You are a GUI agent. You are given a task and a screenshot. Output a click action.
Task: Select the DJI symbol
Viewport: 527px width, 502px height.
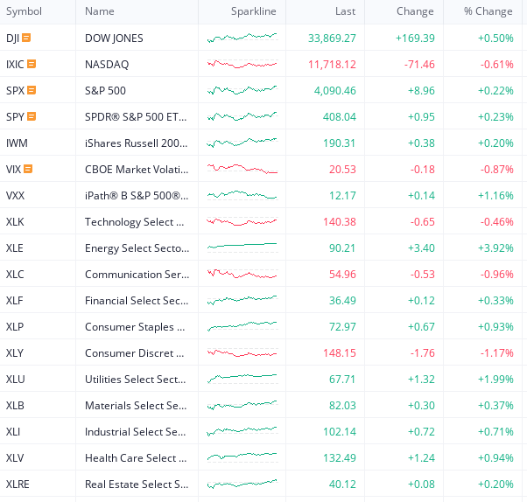click(12, 38)
